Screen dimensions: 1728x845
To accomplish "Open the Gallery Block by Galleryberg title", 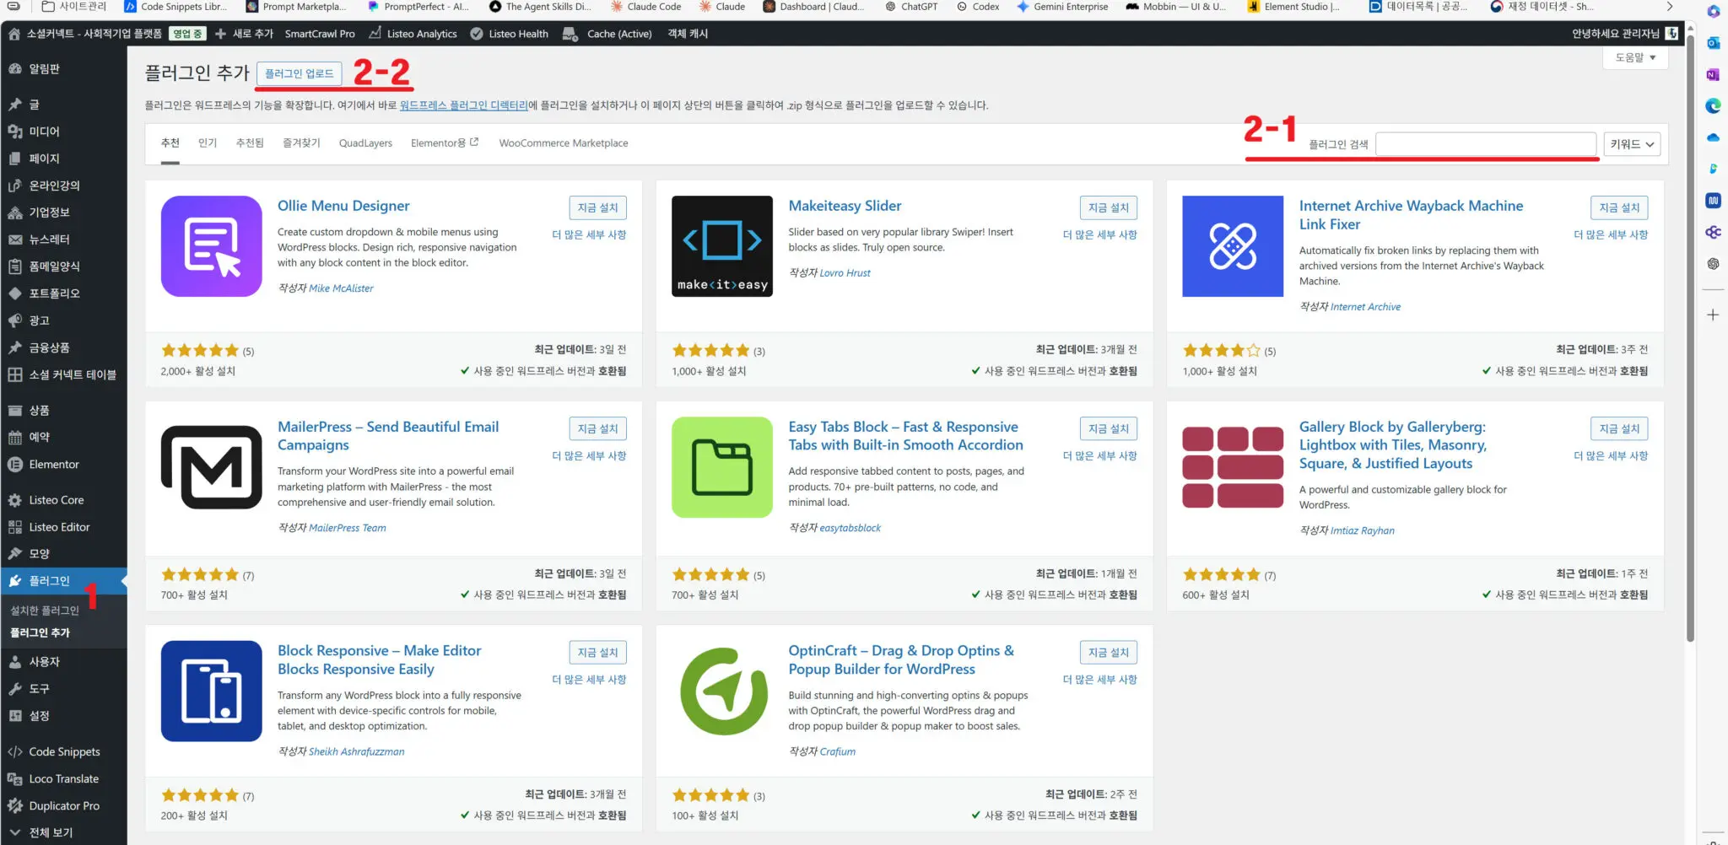I will pos(1393,445).
